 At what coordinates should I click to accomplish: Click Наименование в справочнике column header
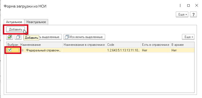click(84, 45)
